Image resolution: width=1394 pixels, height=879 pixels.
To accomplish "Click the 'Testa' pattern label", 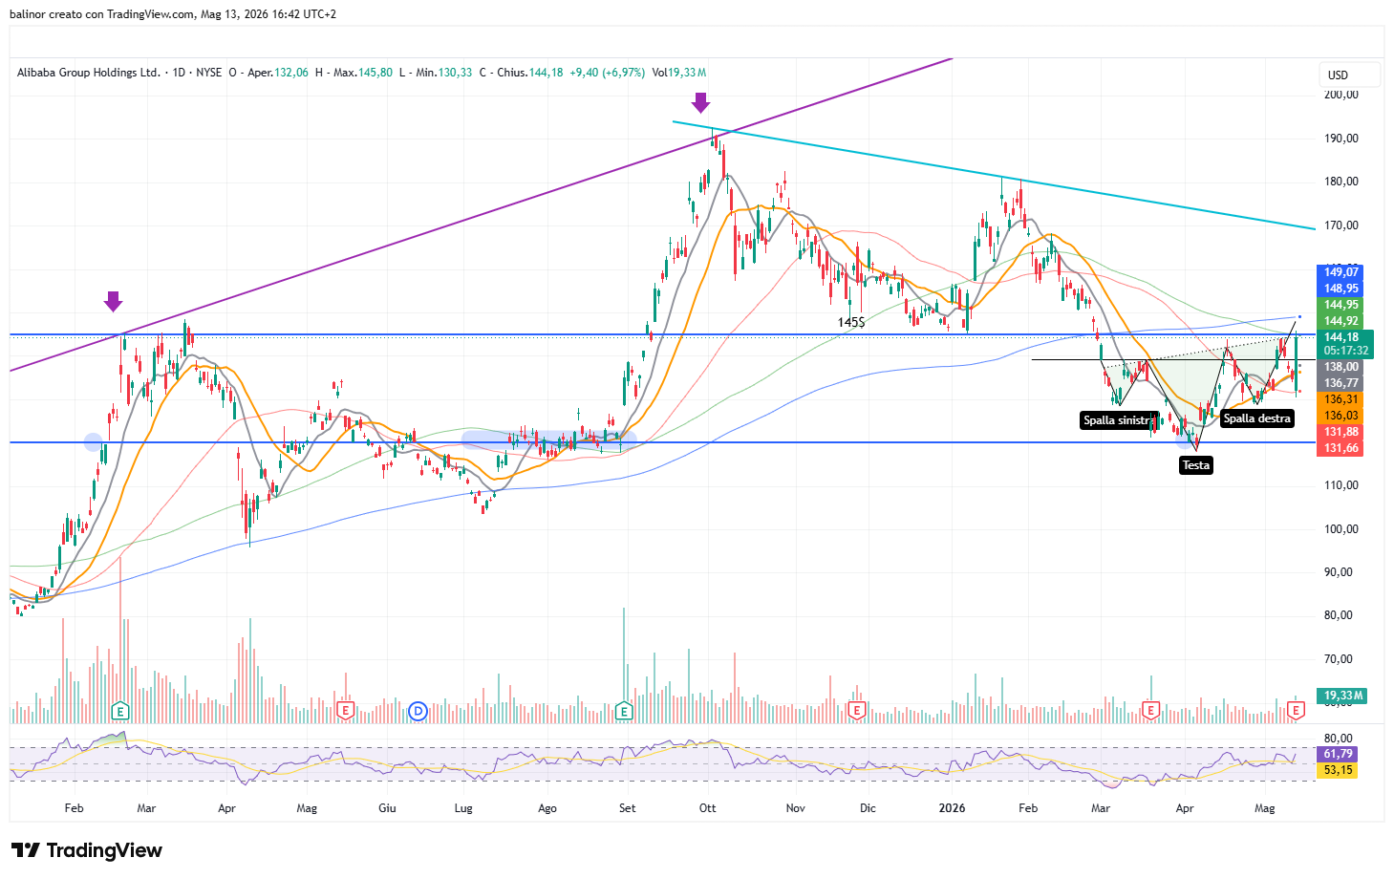I will click(1196, 465).
